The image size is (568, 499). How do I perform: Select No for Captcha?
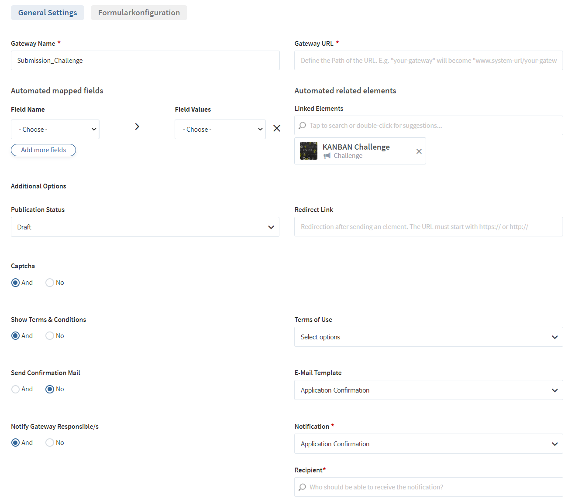[x=50, y=283]
